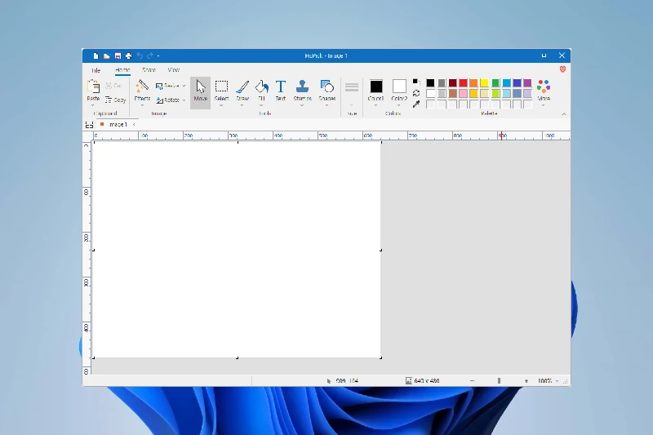Open the File menu
653x435 pixels.
click(96, 70)
